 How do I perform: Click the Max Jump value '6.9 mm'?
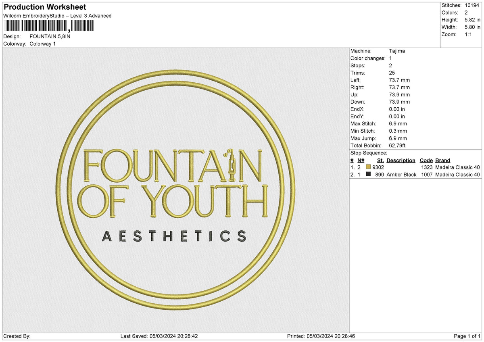[x=398, y=138]
